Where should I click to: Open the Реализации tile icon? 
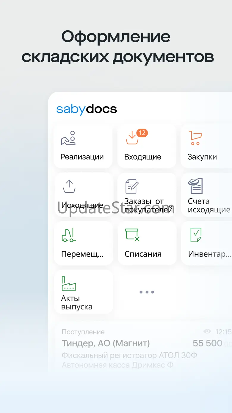68,138
